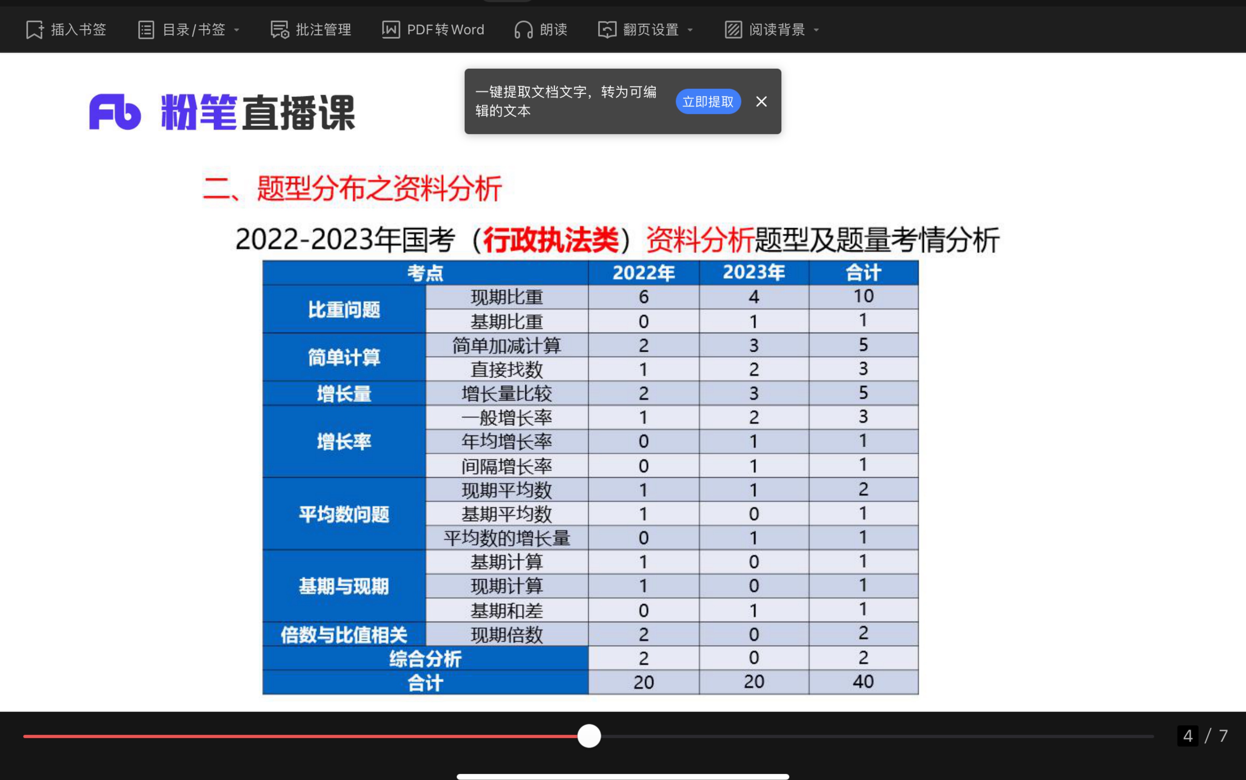
Task: Click the 平均数问题 category cell
Action: 344,514
